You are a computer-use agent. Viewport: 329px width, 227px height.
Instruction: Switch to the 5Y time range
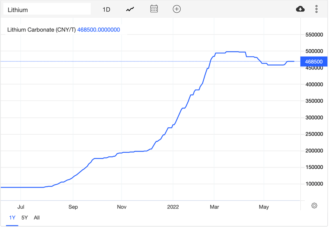click(x=25, y=218)
